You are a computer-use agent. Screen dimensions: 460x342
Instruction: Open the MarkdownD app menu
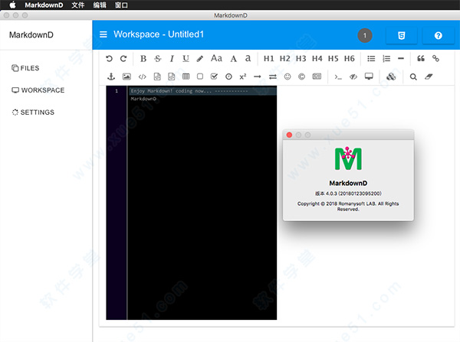(44, 5)
